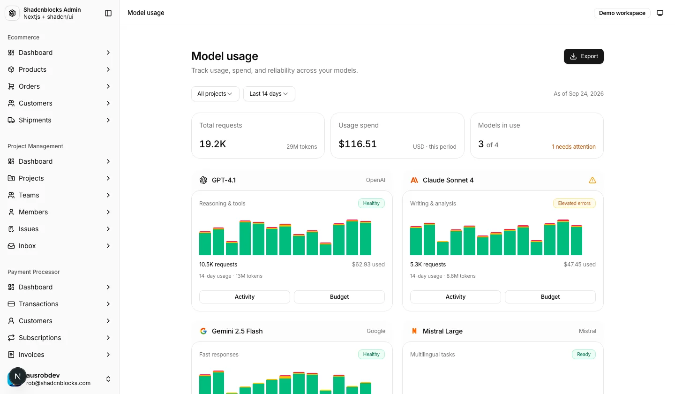The width and height of the screenshot is (675, 394).
Task: Click the Subscriptions repeat icon in sidebar
Action: (11, 338)
